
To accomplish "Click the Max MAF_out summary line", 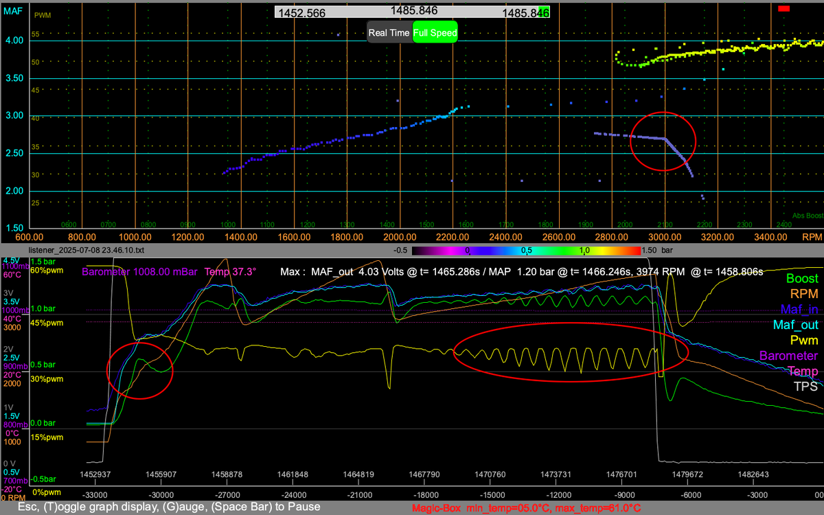I will pos(521,272).
